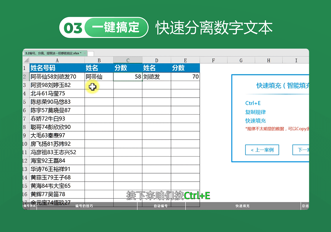This screenshot has width=331, height=232.
Task: Click the 上一案例 previous case button
Action: point(262,150)
